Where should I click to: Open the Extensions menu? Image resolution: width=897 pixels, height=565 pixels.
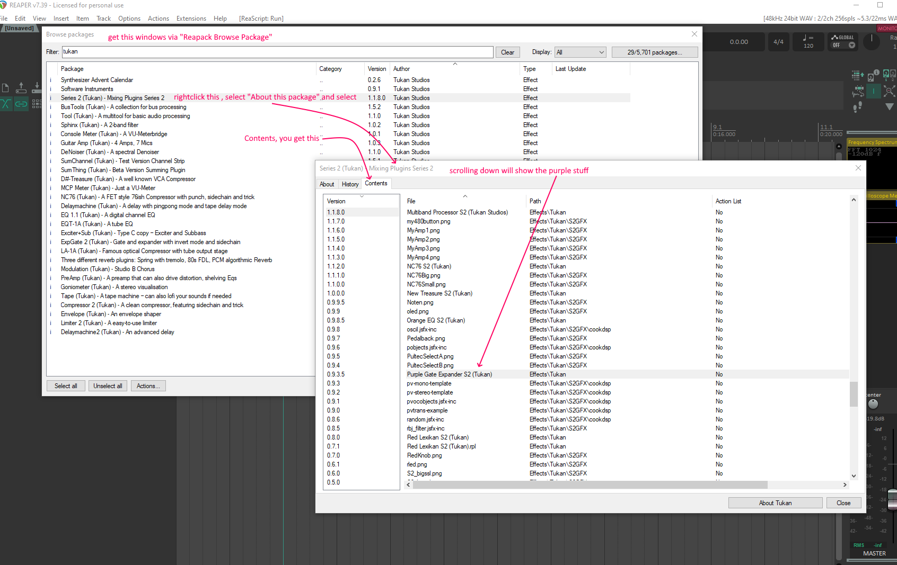[x=191, y=19]
